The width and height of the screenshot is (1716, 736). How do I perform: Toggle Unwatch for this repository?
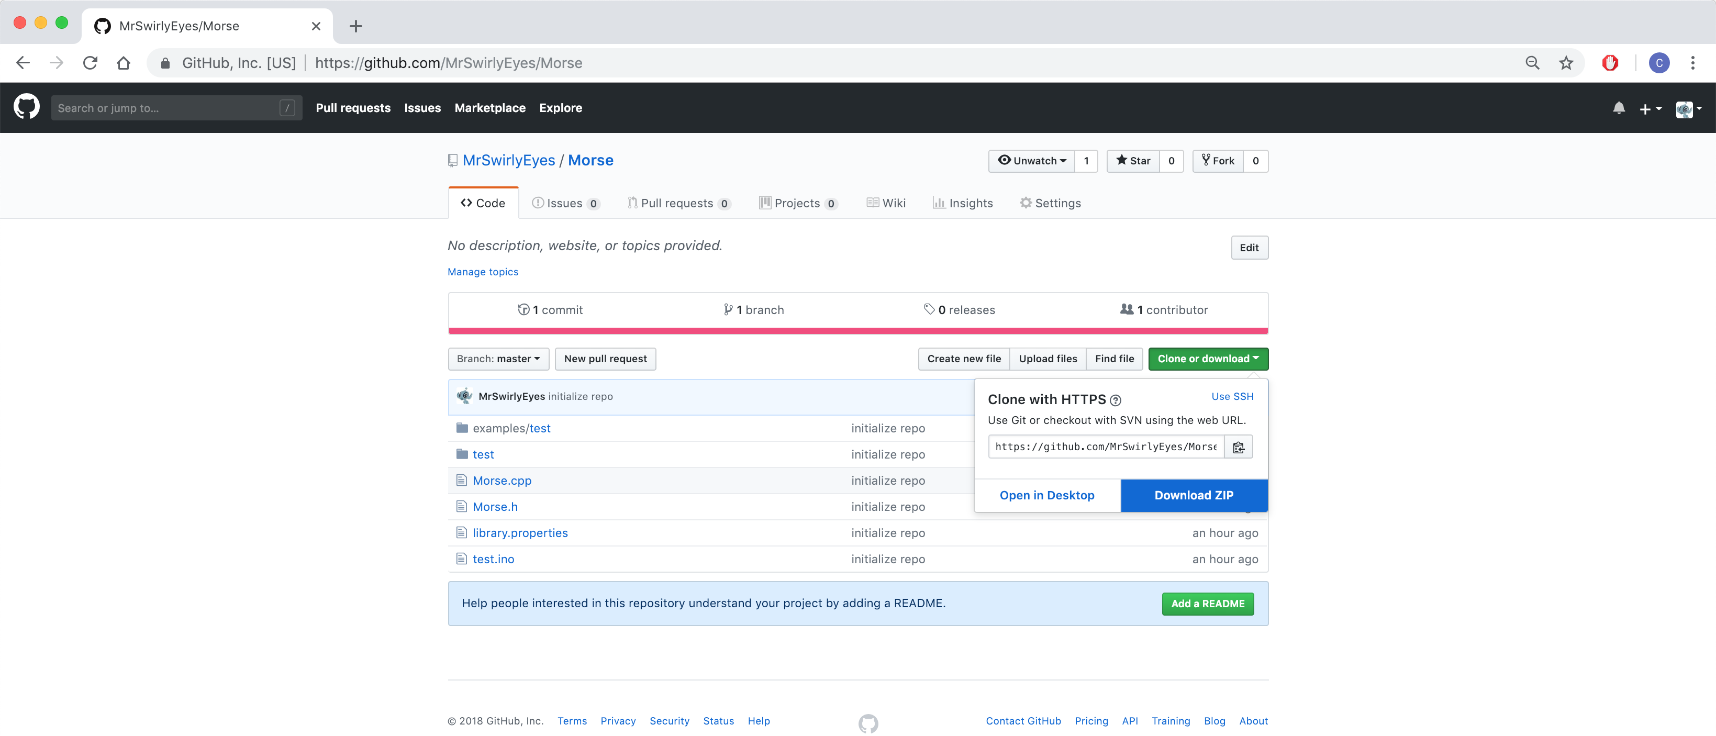click(1032, 161)
